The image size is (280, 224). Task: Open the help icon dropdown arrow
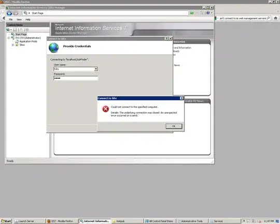click(x=212, y=13)
